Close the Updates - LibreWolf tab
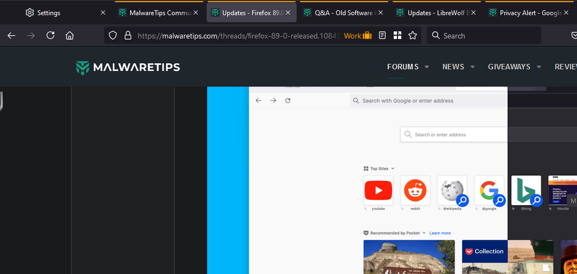 pyautogui.click(x=473, y=12)
